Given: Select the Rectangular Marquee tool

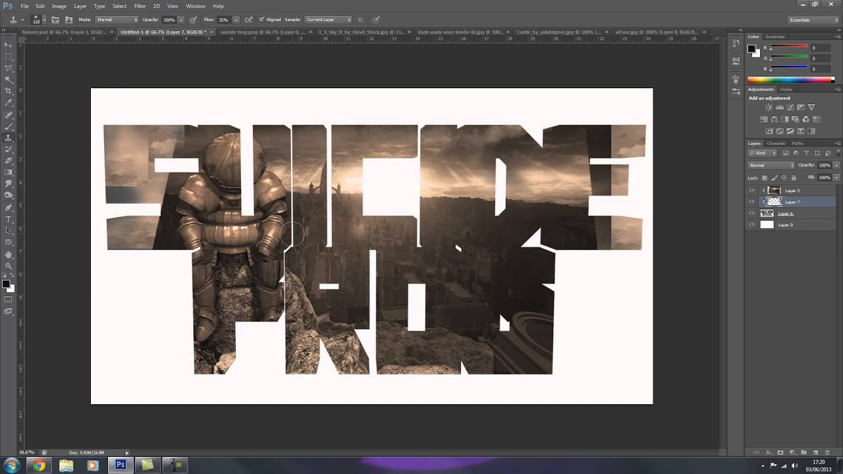Looking at the screenshot, I should click(x=9, y=57).
